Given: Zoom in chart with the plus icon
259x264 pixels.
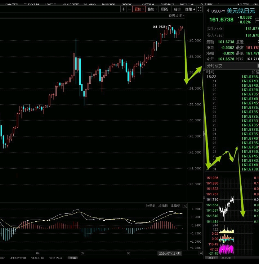Looking at the screenshot, I should click(x=123, y=9).
